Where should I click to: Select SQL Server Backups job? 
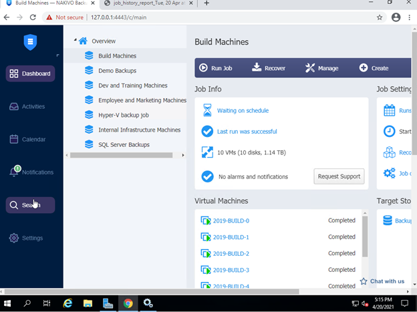pos(124,145)
